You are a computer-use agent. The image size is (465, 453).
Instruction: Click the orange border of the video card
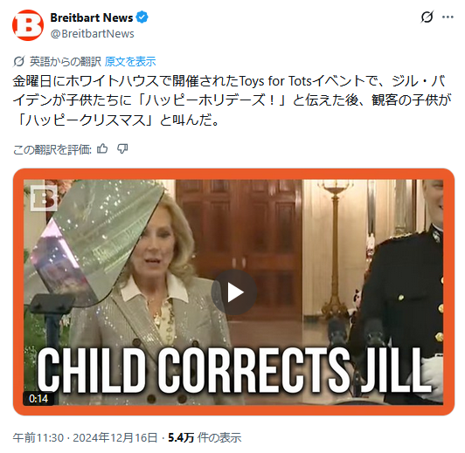(x=233, y=174)
